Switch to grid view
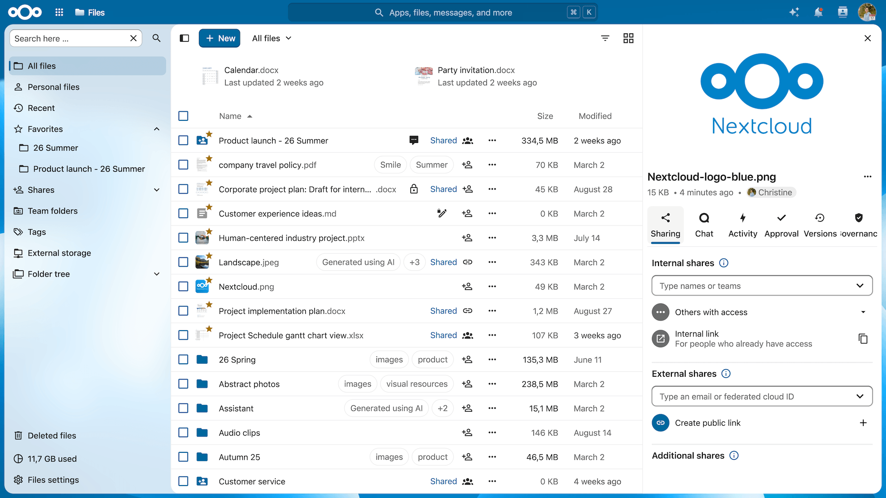 629,38
